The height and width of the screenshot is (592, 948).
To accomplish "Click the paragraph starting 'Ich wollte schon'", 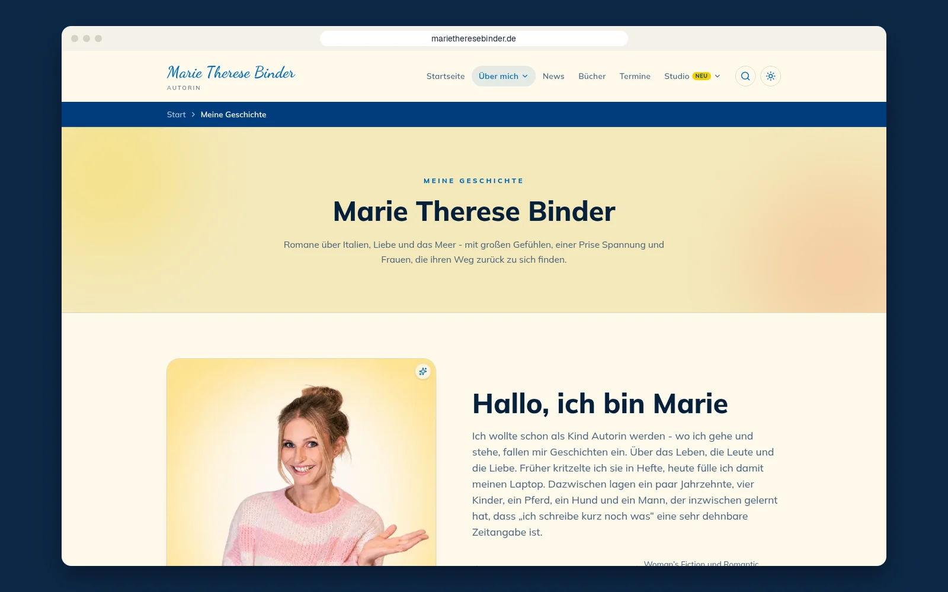I will pyautogui.click(x=625, y=484).
